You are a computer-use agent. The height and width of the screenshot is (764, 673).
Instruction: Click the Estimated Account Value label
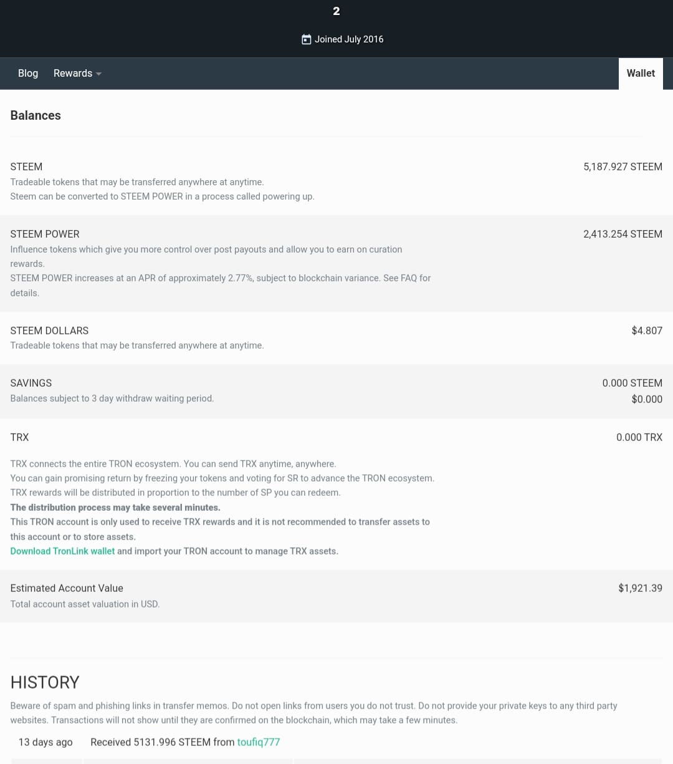67,588
